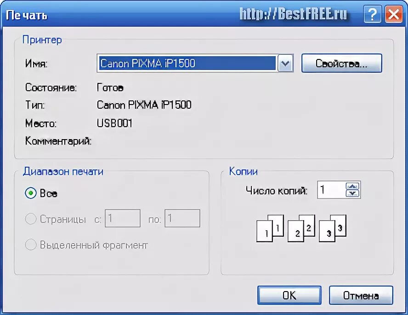This screenshot has width=408, height=315.
Task: Open printer Свойства... button
Action: (x=342, y=63)
